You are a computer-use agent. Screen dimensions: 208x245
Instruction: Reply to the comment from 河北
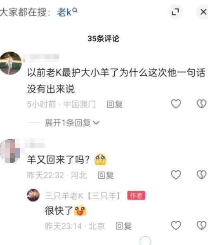106,175
